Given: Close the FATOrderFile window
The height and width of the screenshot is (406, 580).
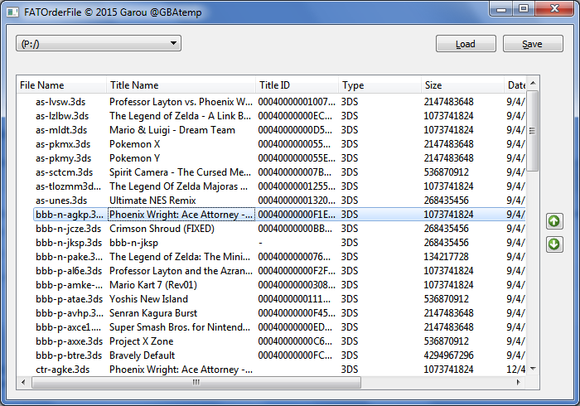Looking at the screenshot, I should point(554,9).
